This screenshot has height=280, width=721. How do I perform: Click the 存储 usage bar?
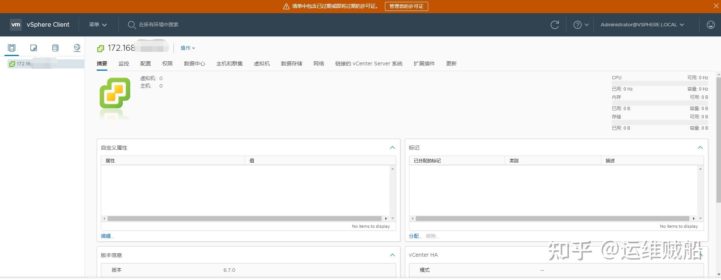660,123
